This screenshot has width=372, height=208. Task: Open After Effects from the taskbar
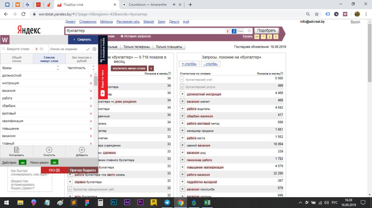tap(127, 203)
